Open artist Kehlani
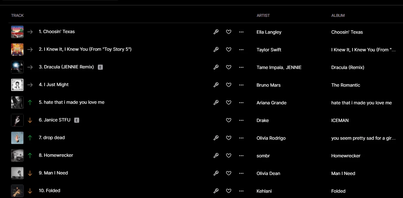Screen dimensions: 403x198 click(x=264, y=191)
